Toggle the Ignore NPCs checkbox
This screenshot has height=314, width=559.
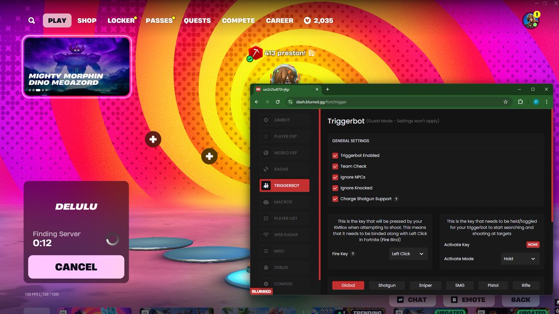pyautogui.click(x=335, y=177)
